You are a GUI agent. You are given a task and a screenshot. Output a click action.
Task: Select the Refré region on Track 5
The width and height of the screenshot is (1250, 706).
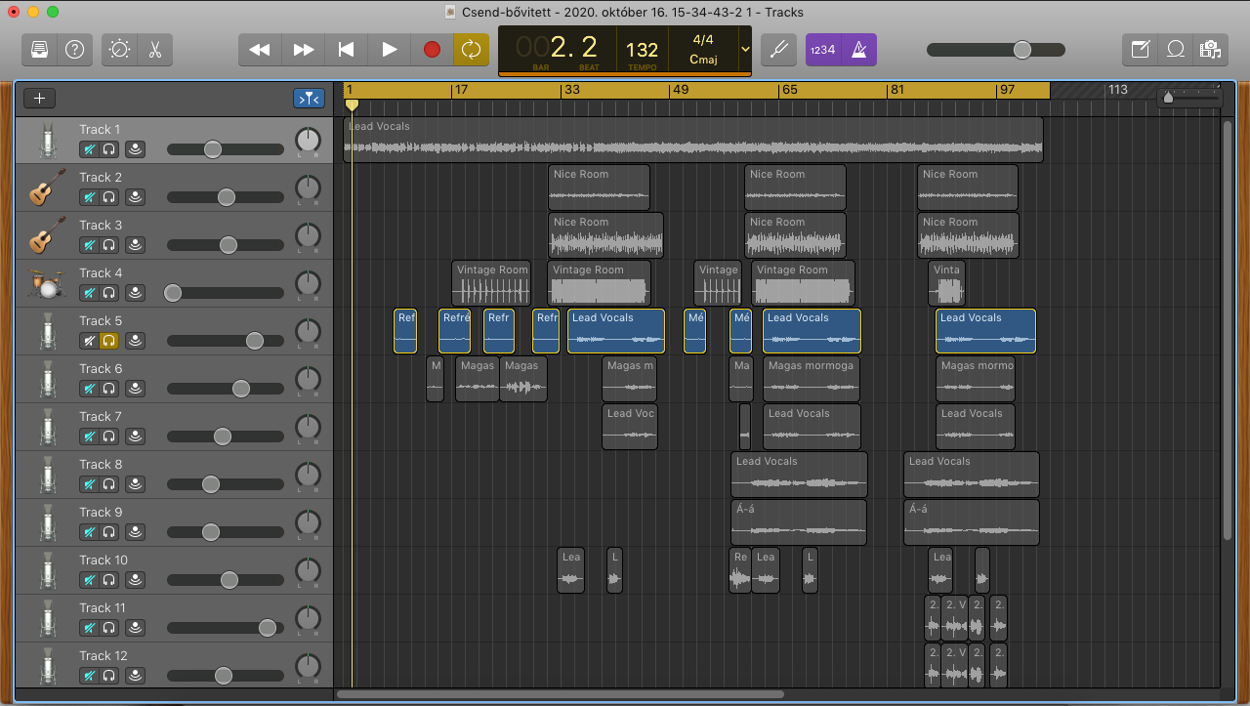pos(454,331)
